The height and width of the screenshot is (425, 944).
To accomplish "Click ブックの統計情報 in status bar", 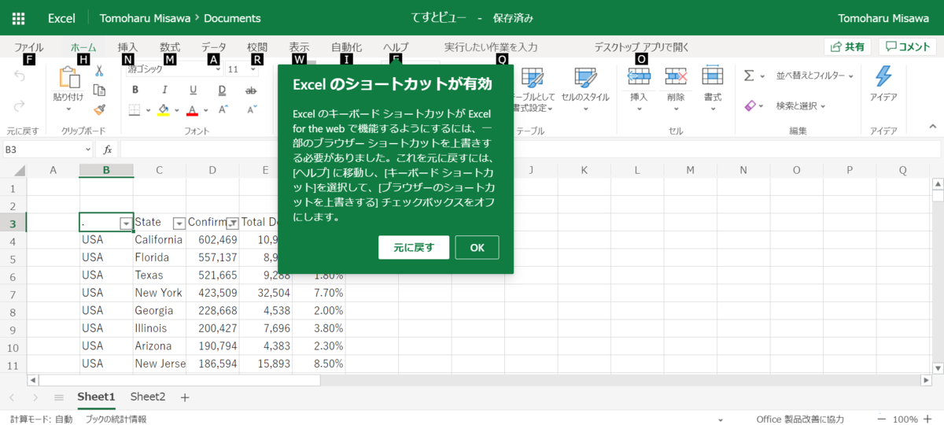I will click(x=116, y=419).
